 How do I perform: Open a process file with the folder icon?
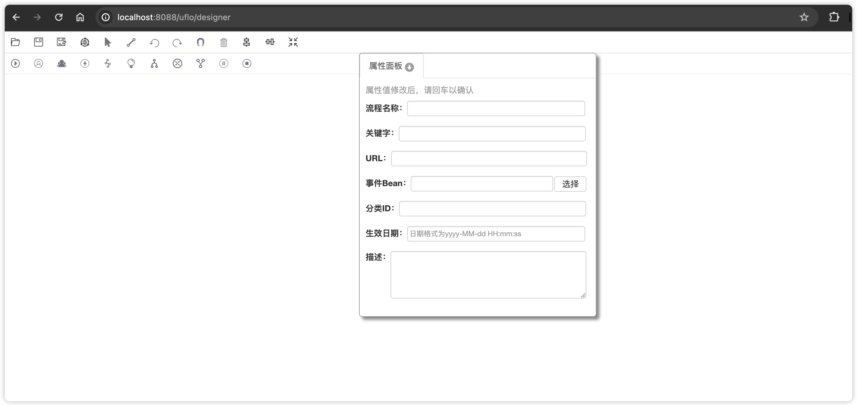pyautogui.click(x=15, y=42)
